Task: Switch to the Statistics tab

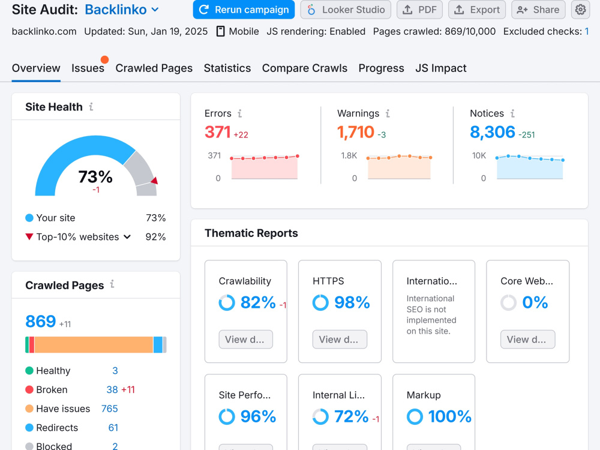Action: [x=227, y=68]
